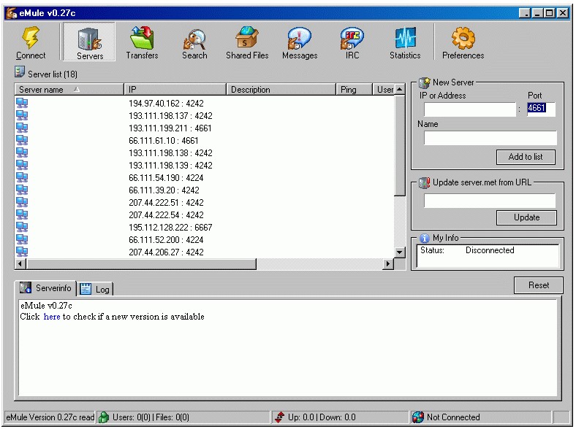Focus the server.met URL input field

coord(489,201)
